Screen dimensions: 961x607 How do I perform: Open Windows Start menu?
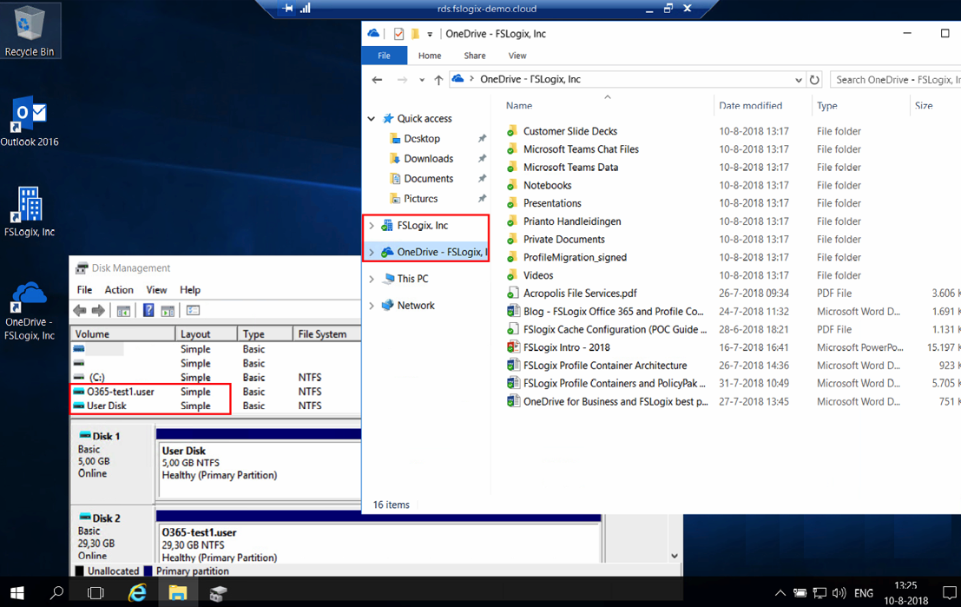coord(17,592)
